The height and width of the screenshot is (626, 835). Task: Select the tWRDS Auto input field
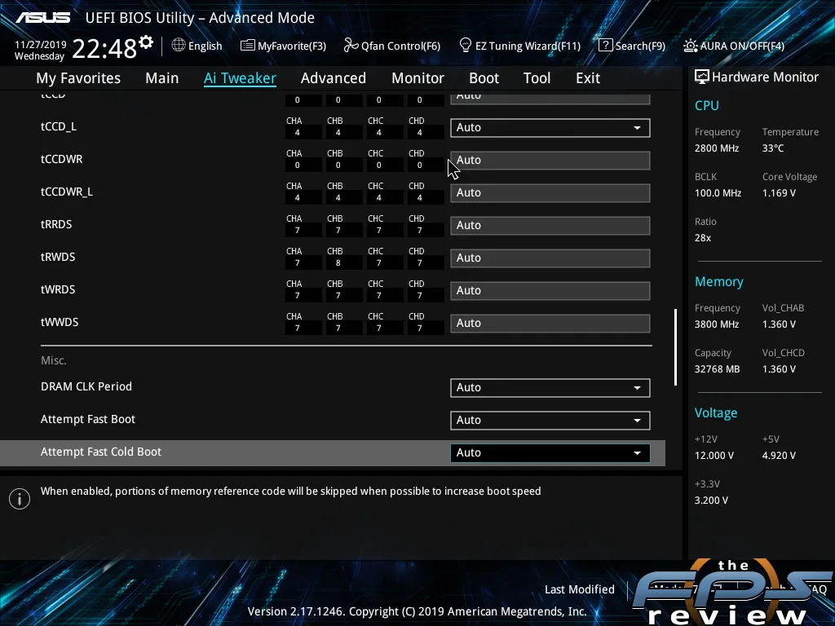[550, 290]
